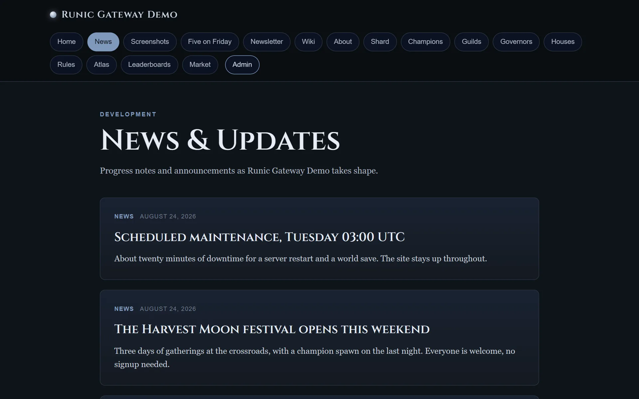The width and height of the screenshot is (639, 399).
Task: Open the Screenshots section
Action: [150, 42]
